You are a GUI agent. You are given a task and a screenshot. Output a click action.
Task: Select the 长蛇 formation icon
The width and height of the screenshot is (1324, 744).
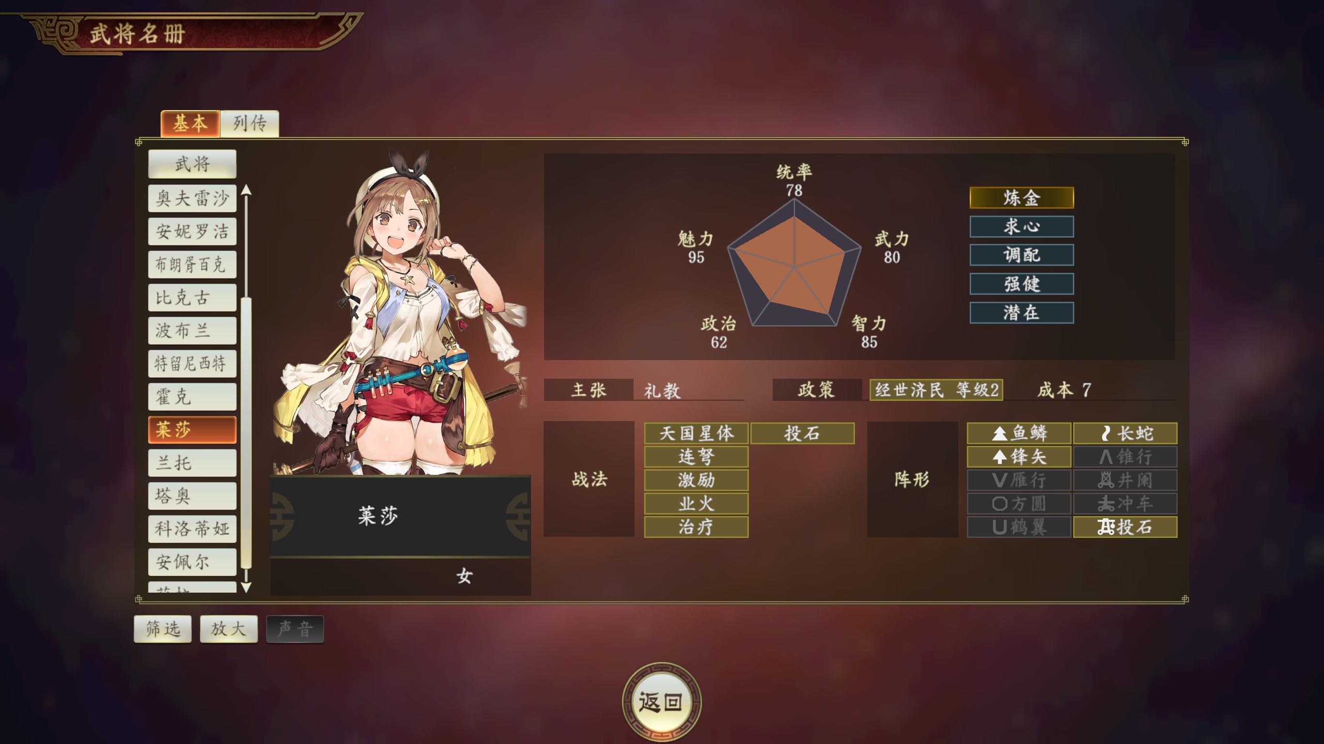coord(1125,433)
